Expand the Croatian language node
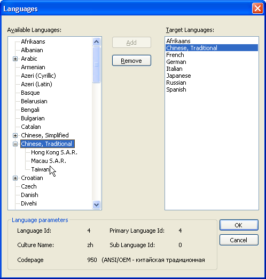Image resolution: width=266 pixels, height=279 pixels. [x=15, y=178]
